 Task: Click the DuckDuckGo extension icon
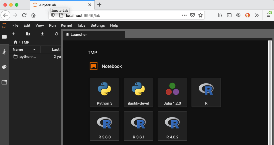(x=248, y=15)
